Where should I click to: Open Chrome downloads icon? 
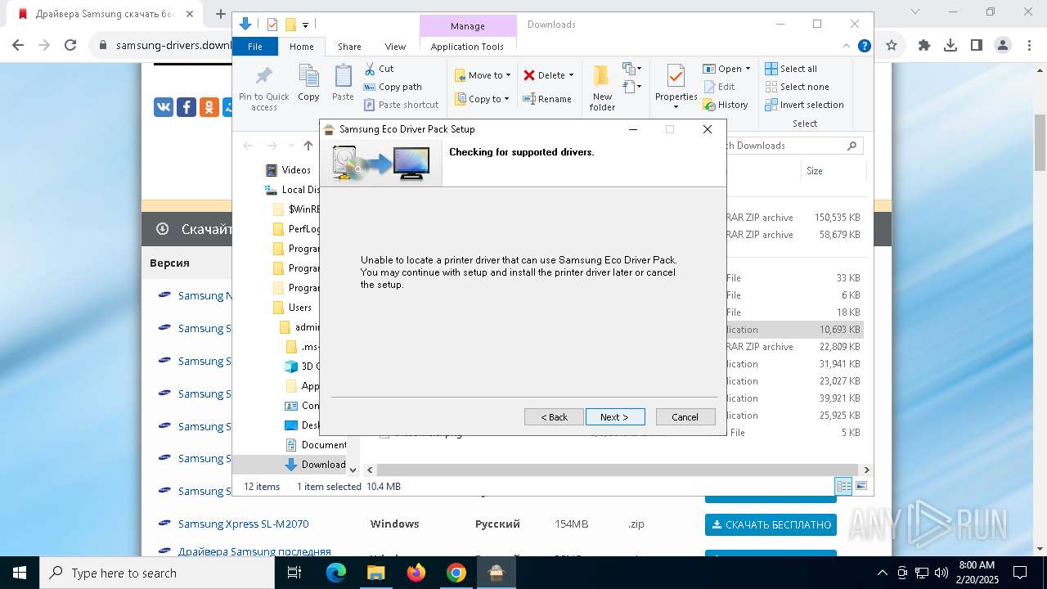point(950,46)
